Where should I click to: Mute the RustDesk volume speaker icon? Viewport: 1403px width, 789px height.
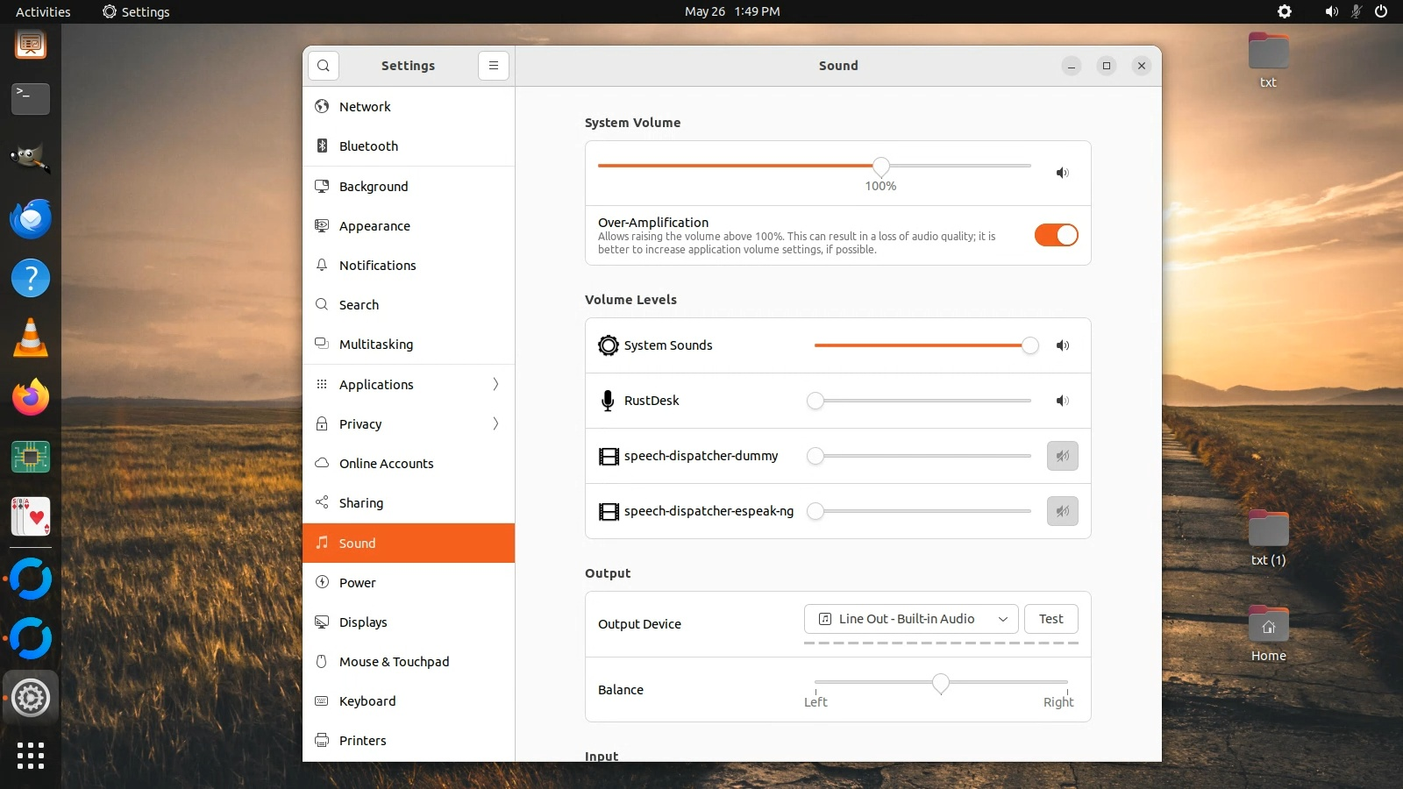point(1062,401)
